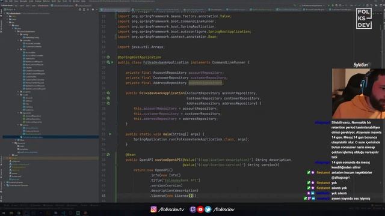Screen dimensions: 385x216
Task: Click Twitter icon in stream footer
Action: (x=208, y=209)
